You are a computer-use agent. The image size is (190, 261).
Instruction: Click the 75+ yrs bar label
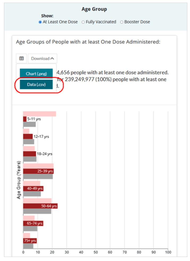click(30, 241)
